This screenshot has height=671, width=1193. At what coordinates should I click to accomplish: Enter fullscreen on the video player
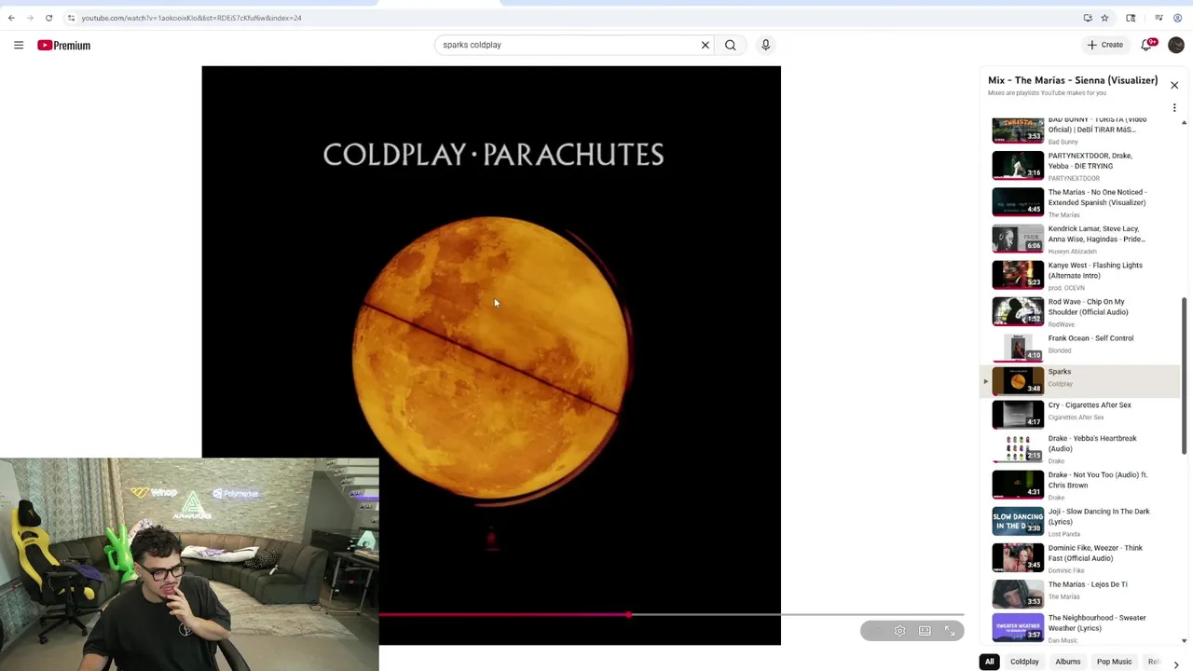pyautogui.click(x=950, y=631)
